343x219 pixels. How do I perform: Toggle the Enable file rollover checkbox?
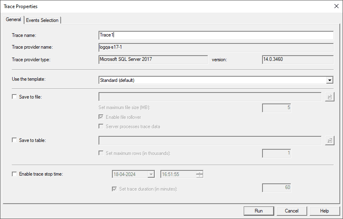[101, 117]
